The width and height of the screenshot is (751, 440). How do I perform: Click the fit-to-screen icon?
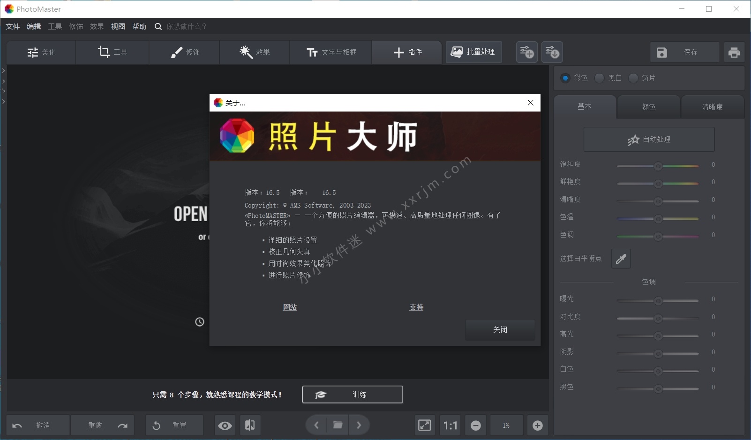click(x=424, y=425)
